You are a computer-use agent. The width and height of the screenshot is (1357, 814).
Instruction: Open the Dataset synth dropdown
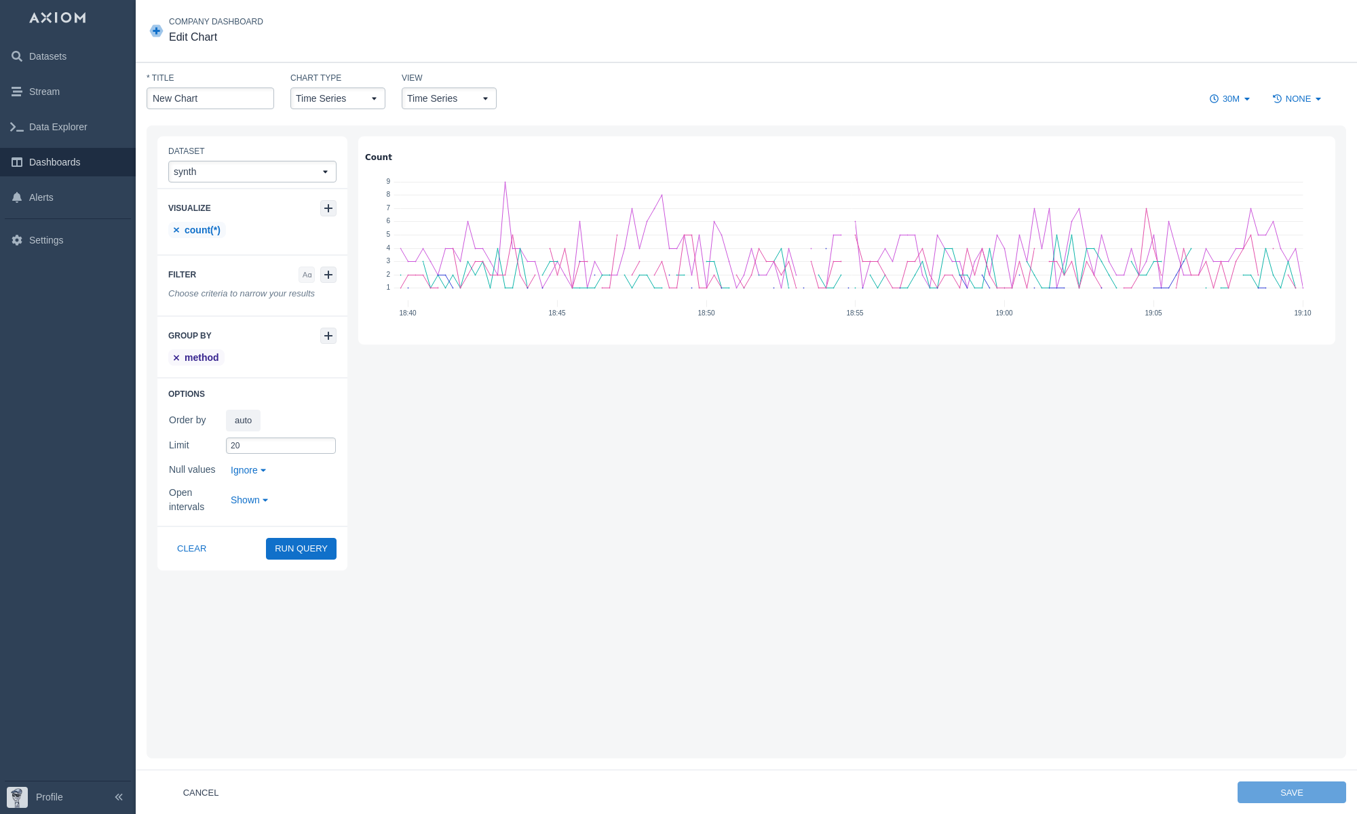pos(252,172)
